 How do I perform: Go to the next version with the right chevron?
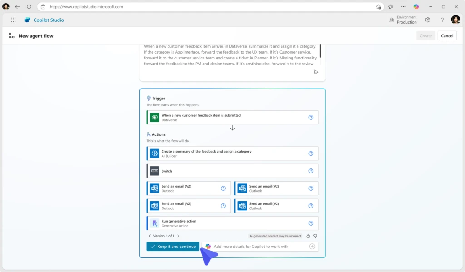click(x=178, y=236)
